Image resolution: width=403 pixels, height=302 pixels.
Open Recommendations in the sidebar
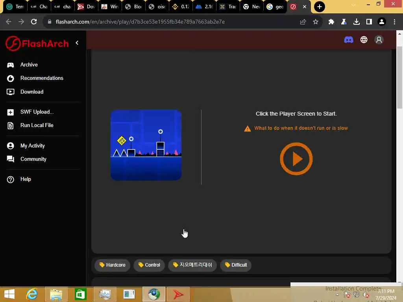click(x=42, y=78)
